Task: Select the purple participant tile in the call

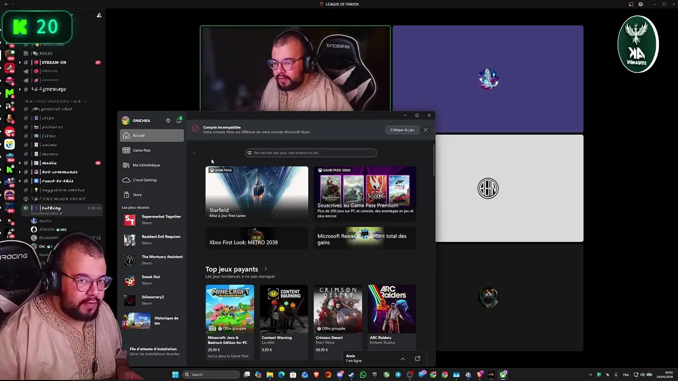Action: point(488,79)
